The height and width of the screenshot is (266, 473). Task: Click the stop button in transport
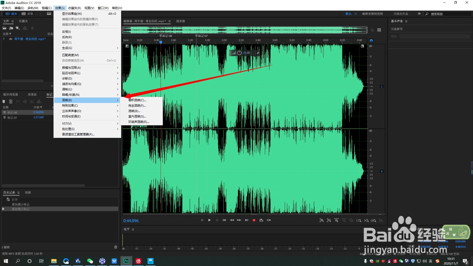coord(202,220)
